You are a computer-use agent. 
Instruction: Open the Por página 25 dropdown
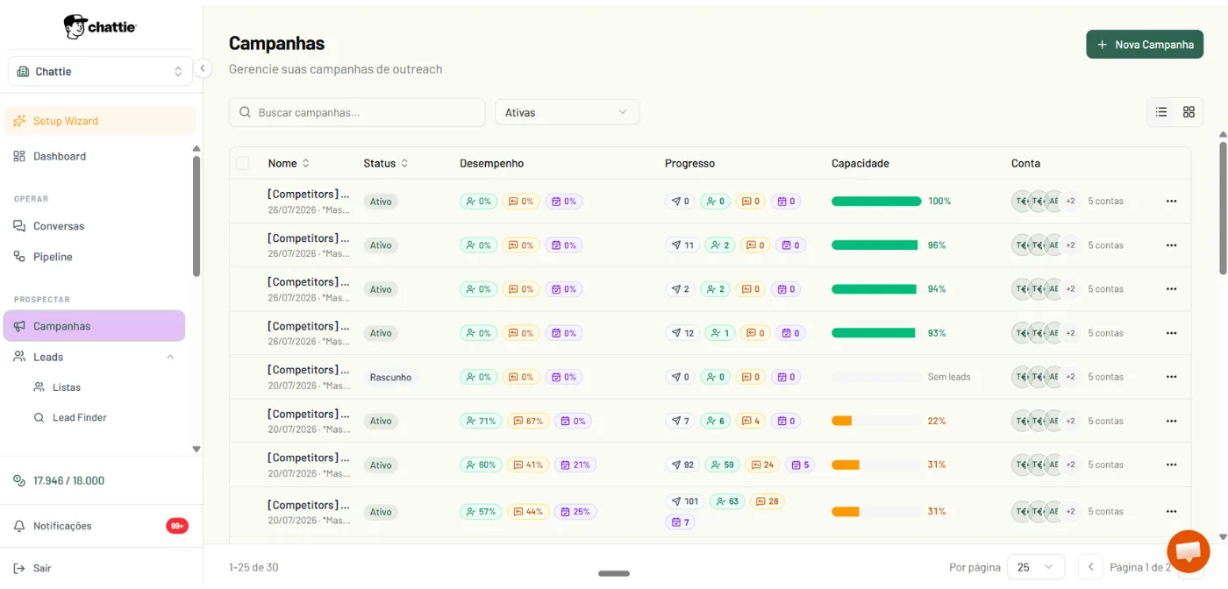pyautogui.click(x=1036, y=567)
